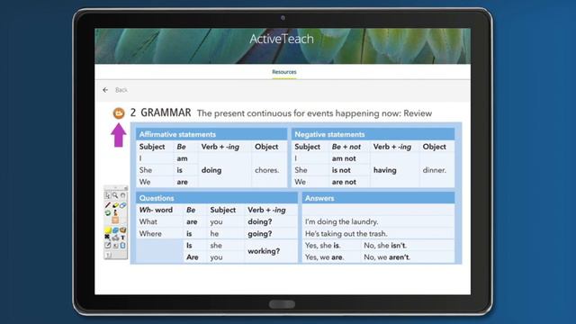This screenshot has height=324, width=576.
Task: Click the answer 'No, she isn't.'
Action: pos(385,245)
